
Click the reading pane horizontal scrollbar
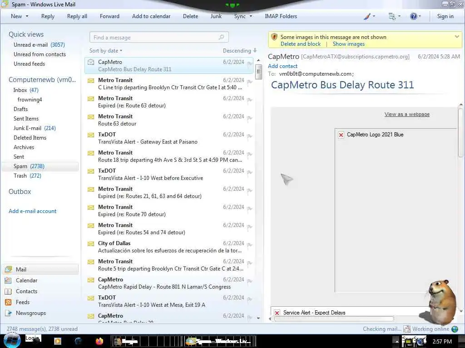click(334, 319)
